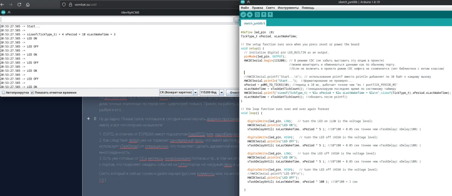This screenshot has width=452, height=196.
Task: Click the 'void loop() {' line
Action: (252, 113)
